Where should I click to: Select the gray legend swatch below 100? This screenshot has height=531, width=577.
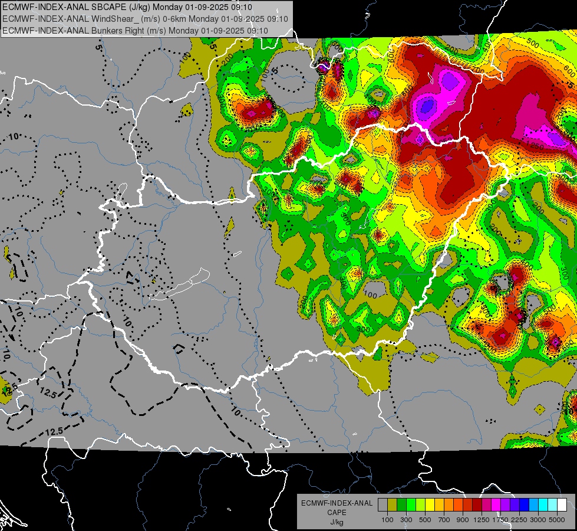click(383, 504)
